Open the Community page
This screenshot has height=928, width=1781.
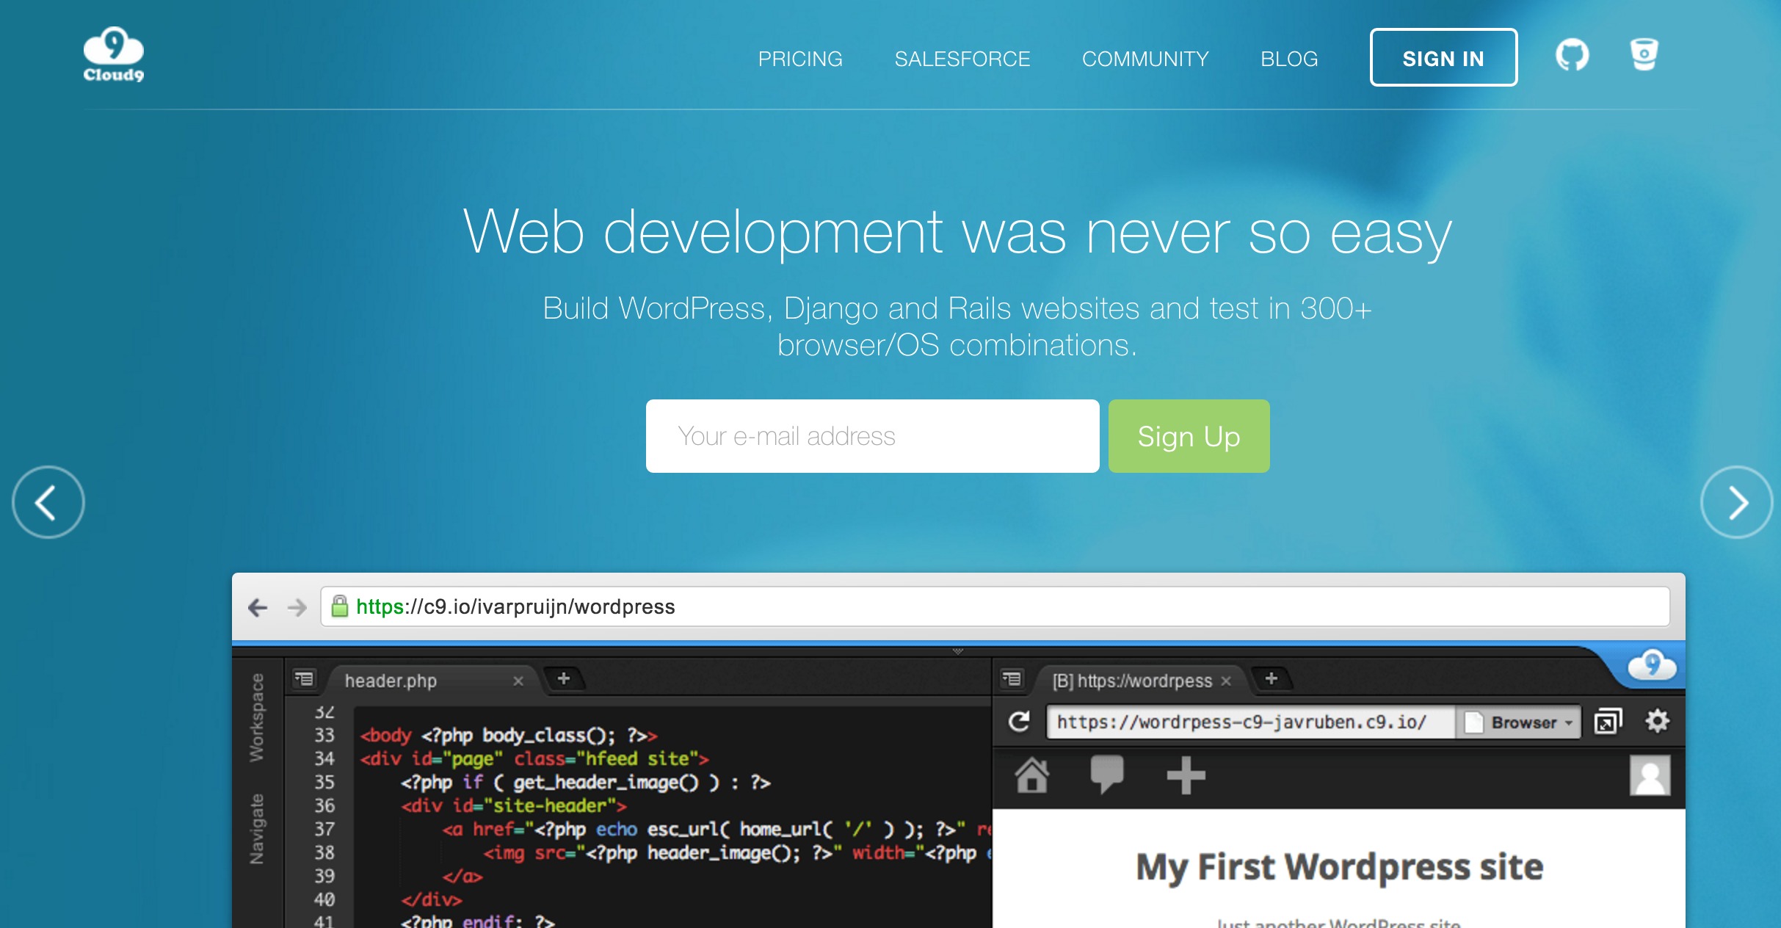click(1145, 59)
